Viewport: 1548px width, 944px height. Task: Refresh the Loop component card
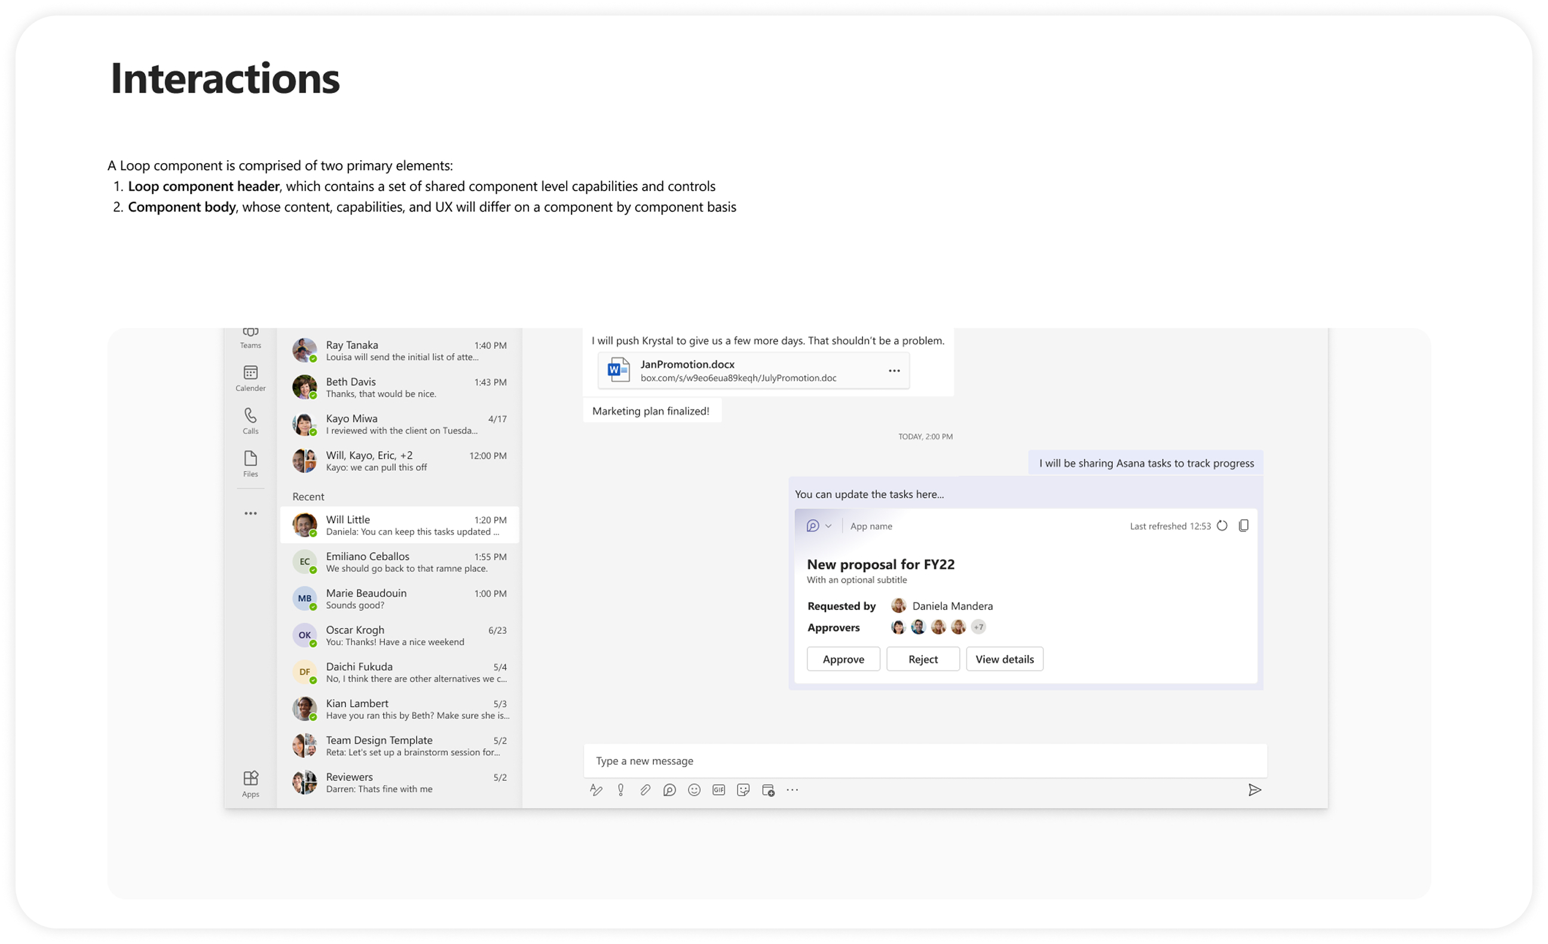coord(1222,526)
